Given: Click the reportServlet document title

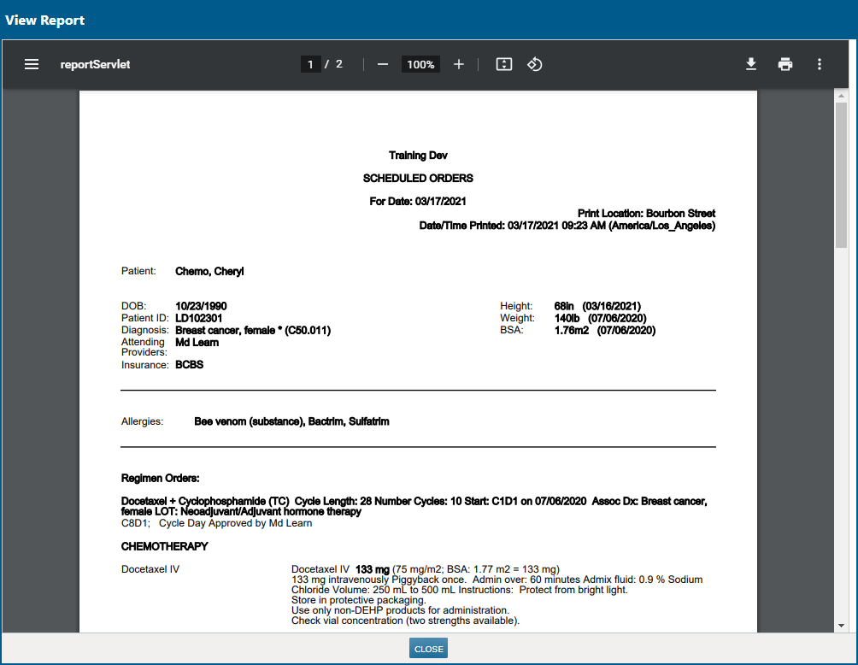Looking at the screenshot, I should pyautogui.click(x=94, y=63).
